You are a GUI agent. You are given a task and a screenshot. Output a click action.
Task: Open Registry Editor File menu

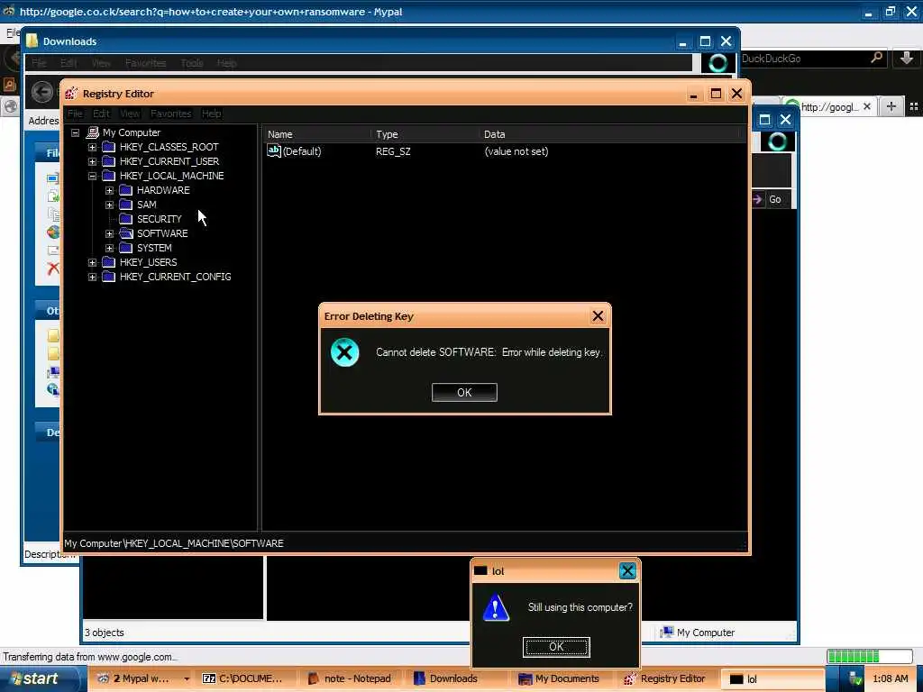pyautogui.click(x=75, y=114)
